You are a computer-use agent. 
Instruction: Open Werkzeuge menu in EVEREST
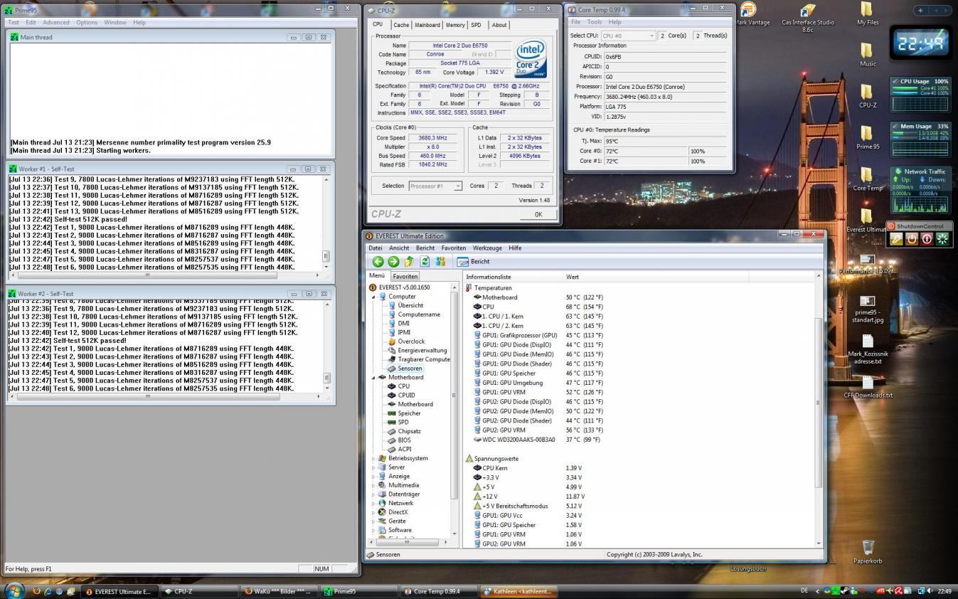487,248
